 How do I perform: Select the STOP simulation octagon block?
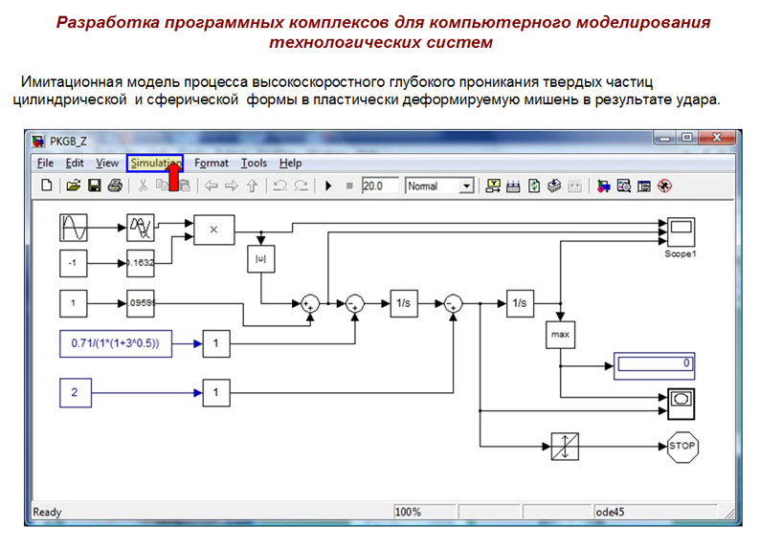[682, 447]
